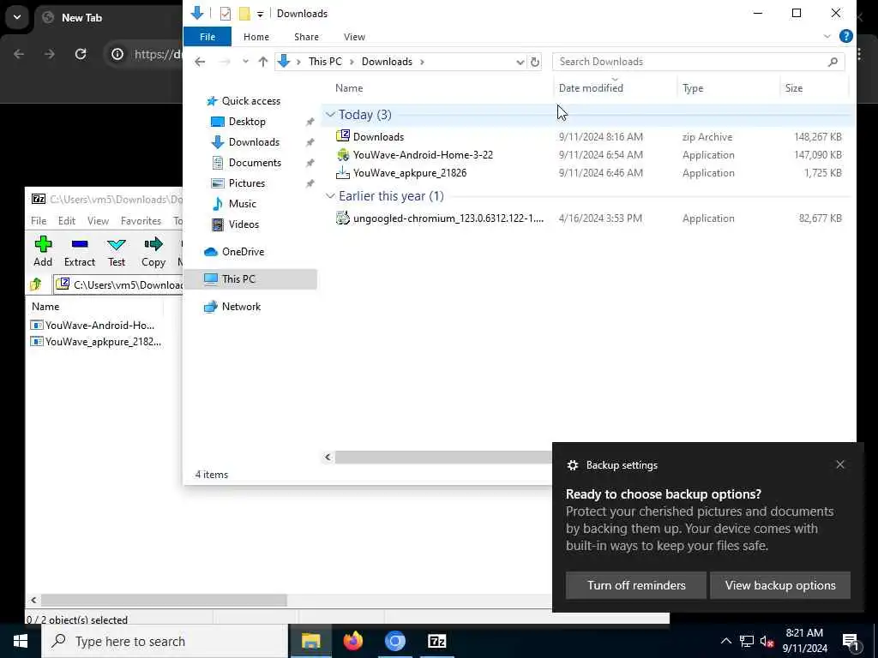
Task: Click the Extract tool in 7-Zip
Action: tap(80, 251)
